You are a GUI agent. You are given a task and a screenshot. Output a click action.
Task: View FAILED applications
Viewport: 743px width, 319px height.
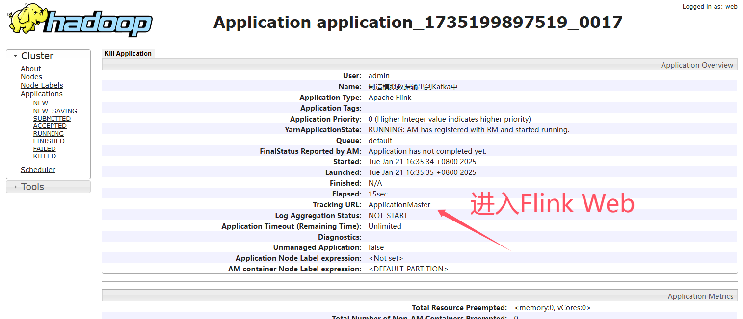(44, 149)
